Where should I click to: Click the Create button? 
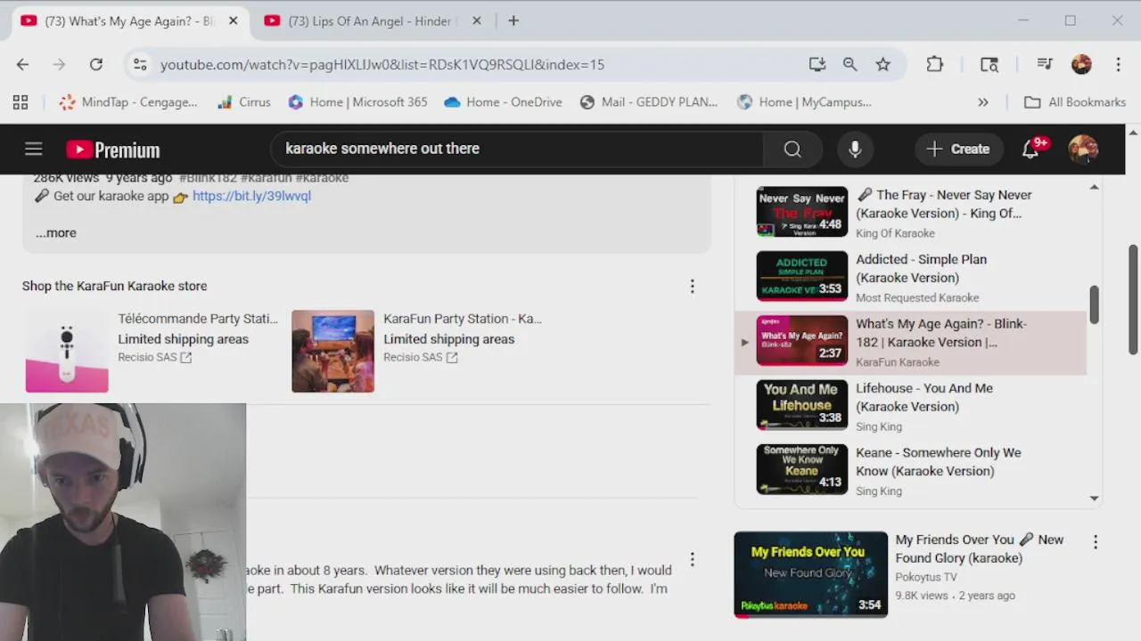coord(958,149)
